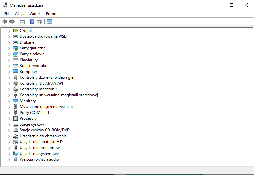Image resolution: width=254 pixels, height=175 pixels.
Task: Close the Menedżer urządzeń window
Action: 246,5
